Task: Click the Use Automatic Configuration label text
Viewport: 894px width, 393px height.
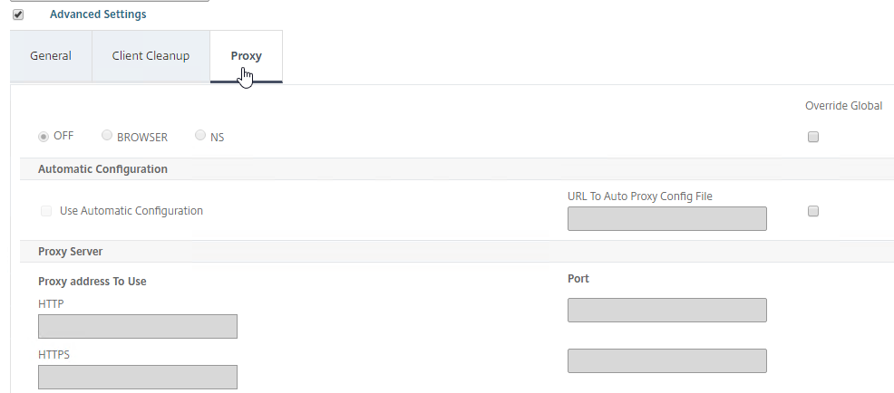Action: [x=131, y=211]
